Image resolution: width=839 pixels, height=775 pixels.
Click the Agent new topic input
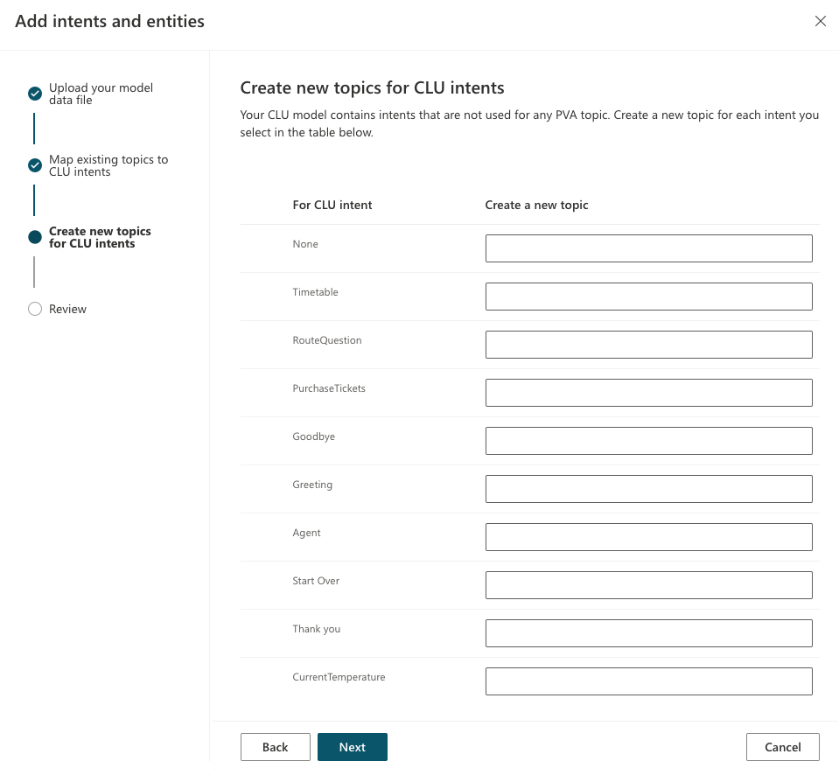pos(648,537)
